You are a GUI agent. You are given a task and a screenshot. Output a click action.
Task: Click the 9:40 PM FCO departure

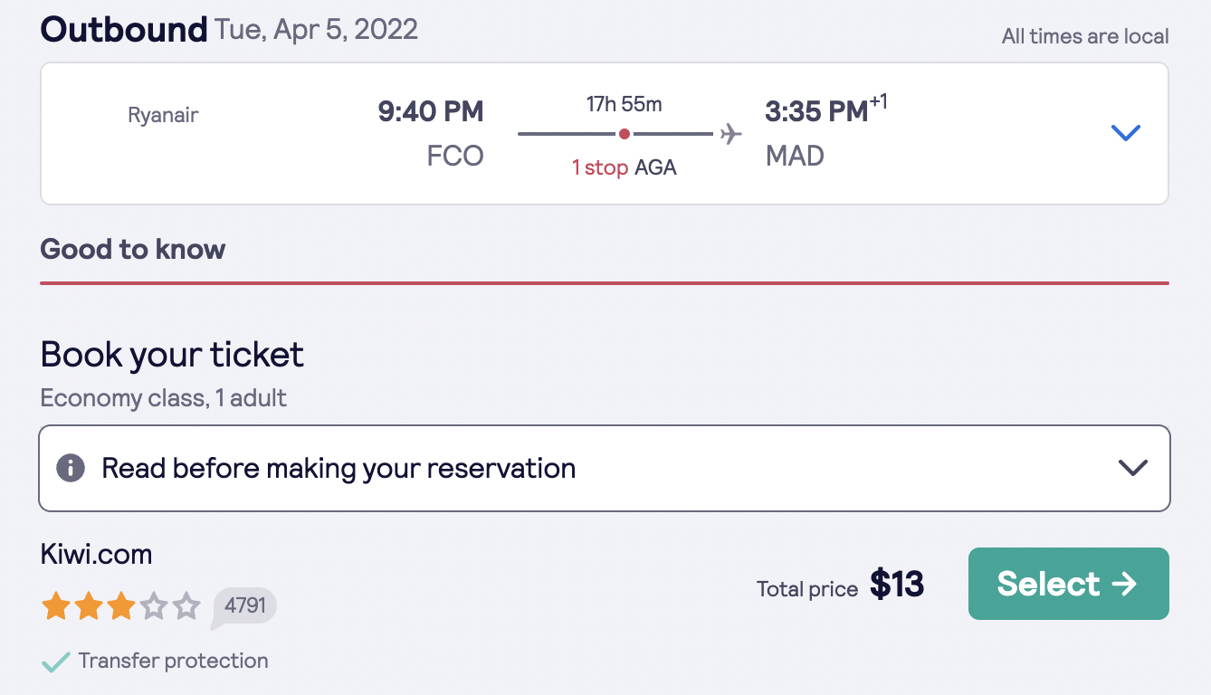(x=431, y=133)
